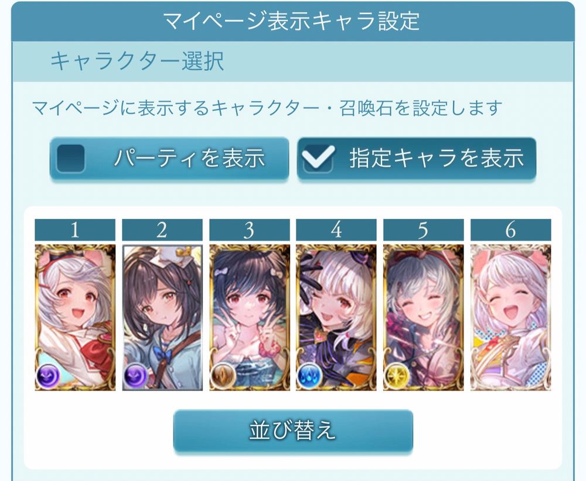Select the pink-haired character in slot 6
This screenshot has height=481, width=586.
point(510,318)
